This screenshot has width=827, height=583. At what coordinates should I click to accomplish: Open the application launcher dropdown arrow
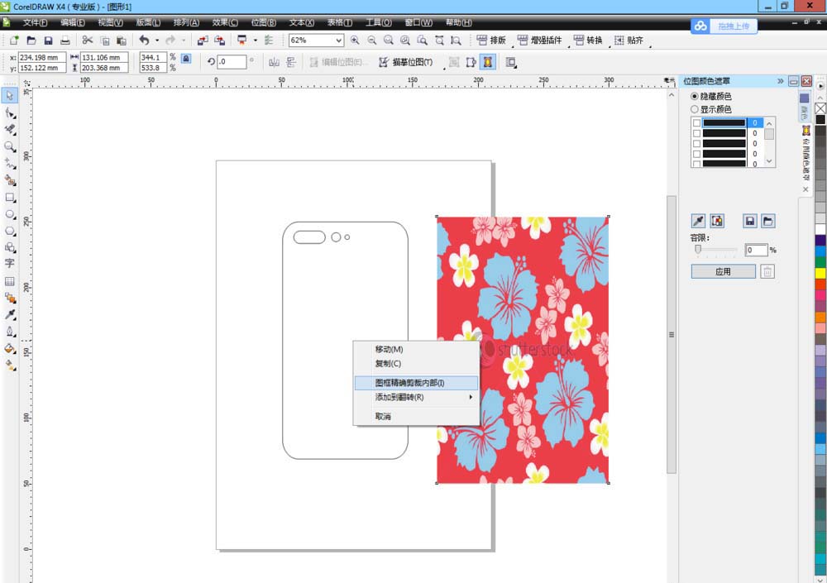coord(256,40)
